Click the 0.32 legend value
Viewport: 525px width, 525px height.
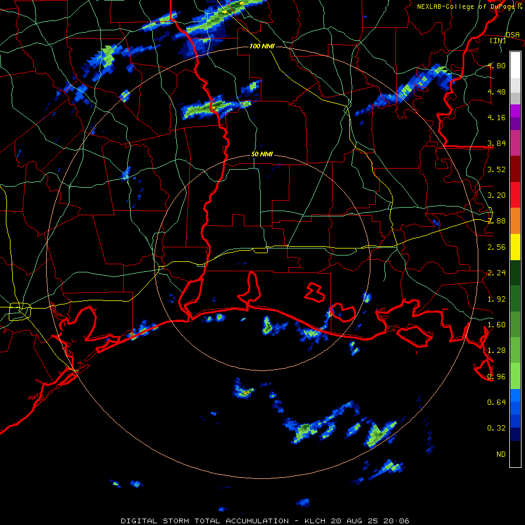[496, 428]
